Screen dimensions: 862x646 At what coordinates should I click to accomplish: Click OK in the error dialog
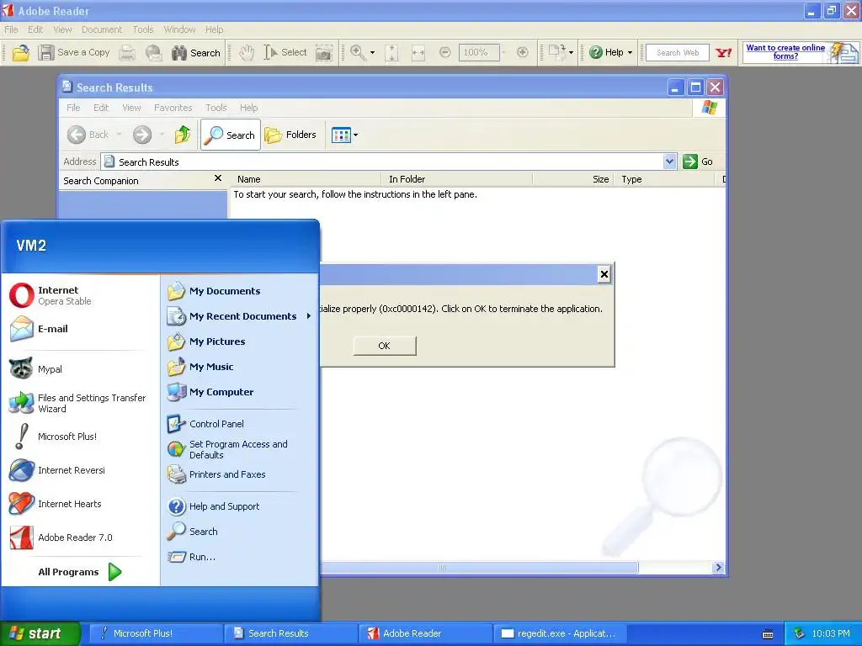coord(384,346)
